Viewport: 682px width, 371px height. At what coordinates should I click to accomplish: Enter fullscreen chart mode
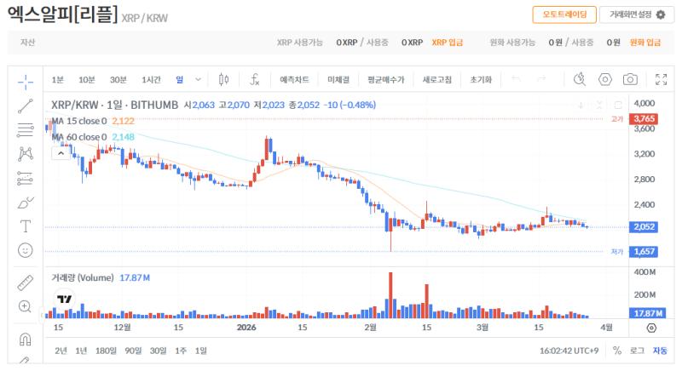[x=662, y=79]
